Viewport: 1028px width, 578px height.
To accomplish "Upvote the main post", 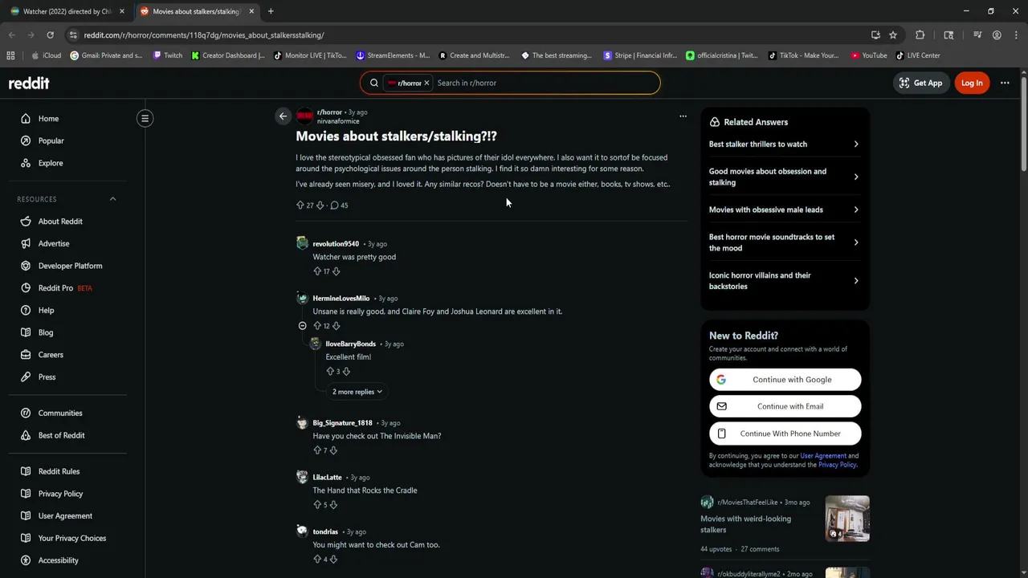I will click(300, 206).
